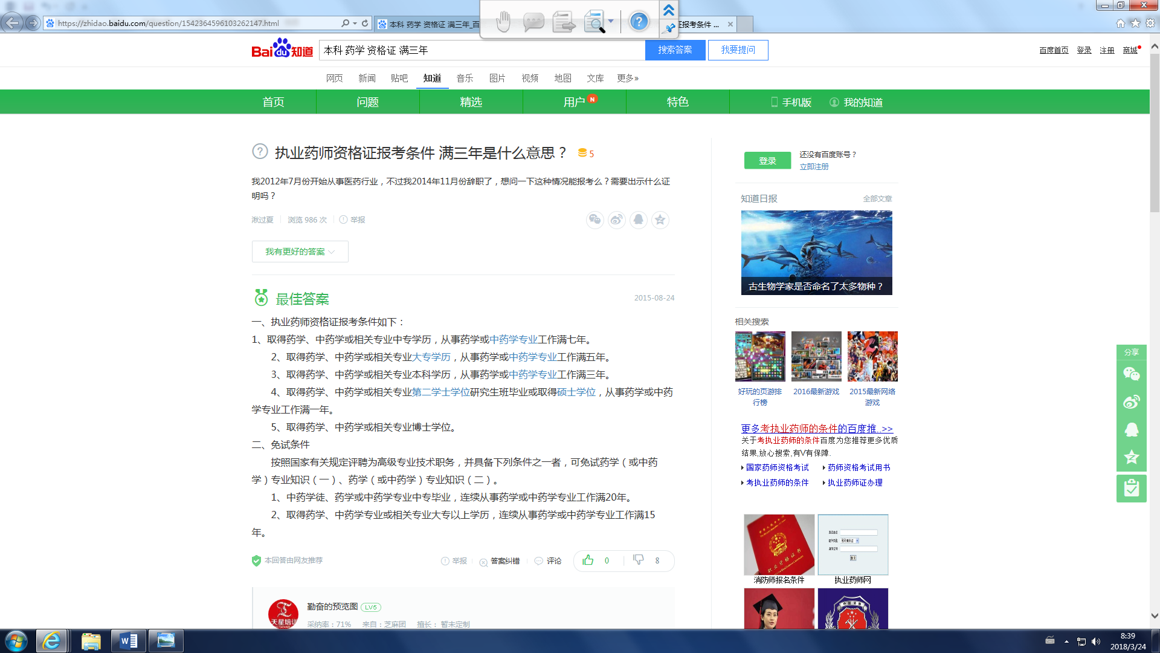The height and width of the screenshot is (653, 1160).
Task: Click the 国家药师资格考试 link
Action: point(777,467)
